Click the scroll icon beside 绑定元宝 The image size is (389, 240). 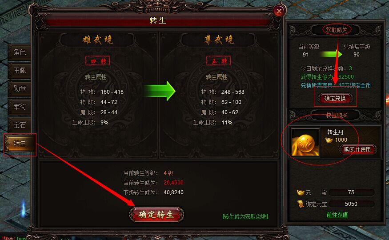tap(301, 204)
